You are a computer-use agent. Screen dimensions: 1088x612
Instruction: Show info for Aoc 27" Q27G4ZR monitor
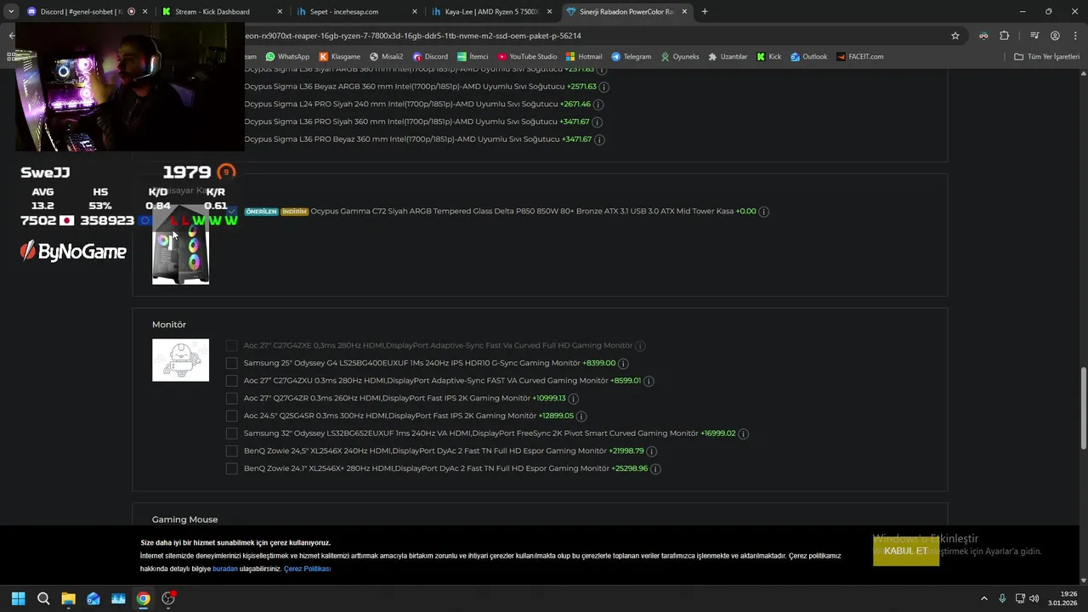pyautogui.click(x=574, y=399)
